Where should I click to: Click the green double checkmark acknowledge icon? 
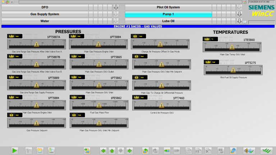[267, 150]
